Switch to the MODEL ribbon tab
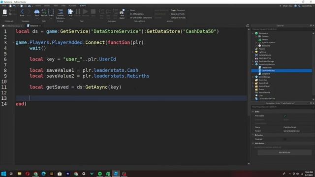This screenshot has width=315, height=177. pos(47,6)
